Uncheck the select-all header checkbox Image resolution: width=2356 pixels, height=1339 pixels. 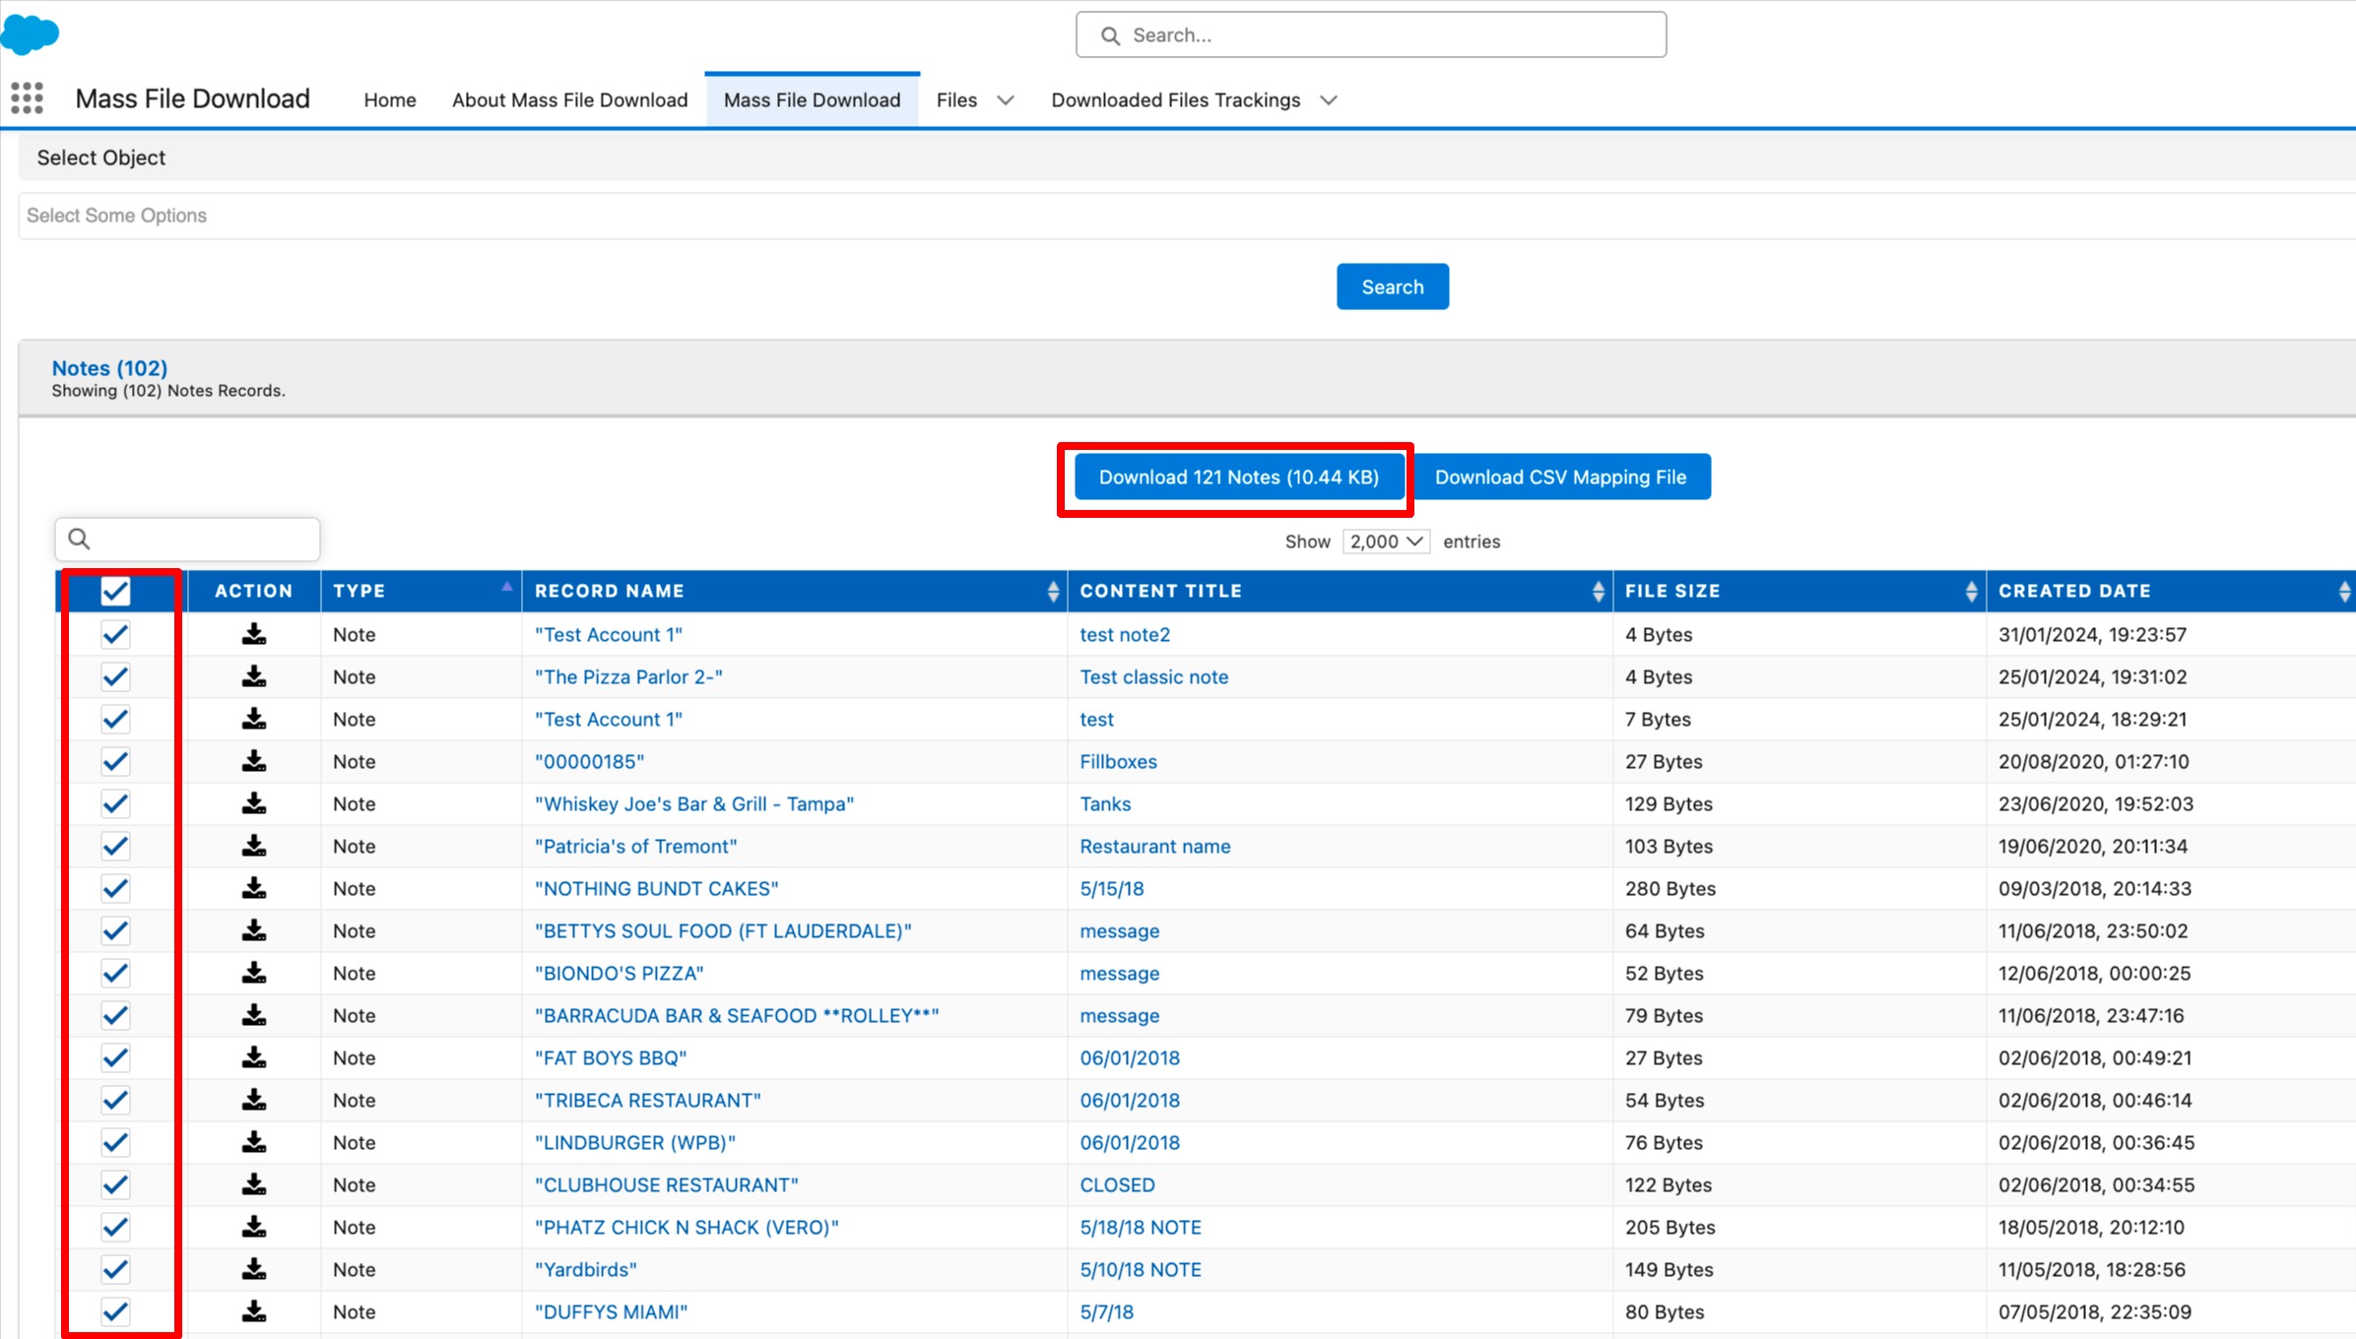coord(115,591)
